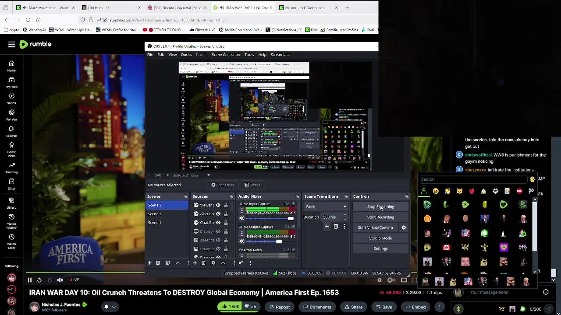
Task: Hide the Viewer source eye toggle
Action: click(218, 205)
